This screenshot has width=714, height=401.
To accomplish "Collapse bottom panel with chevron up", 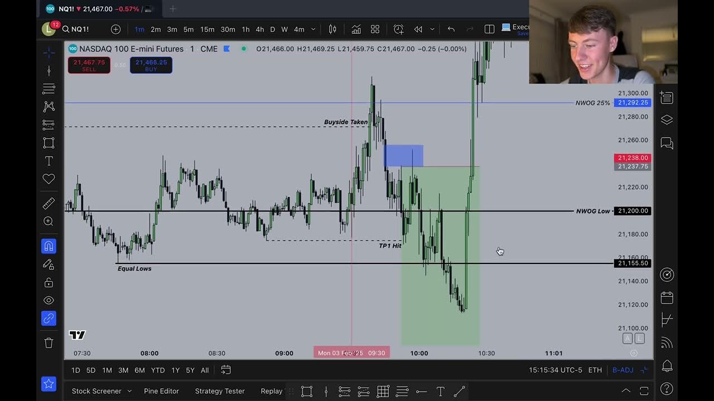I will point(626,391).
